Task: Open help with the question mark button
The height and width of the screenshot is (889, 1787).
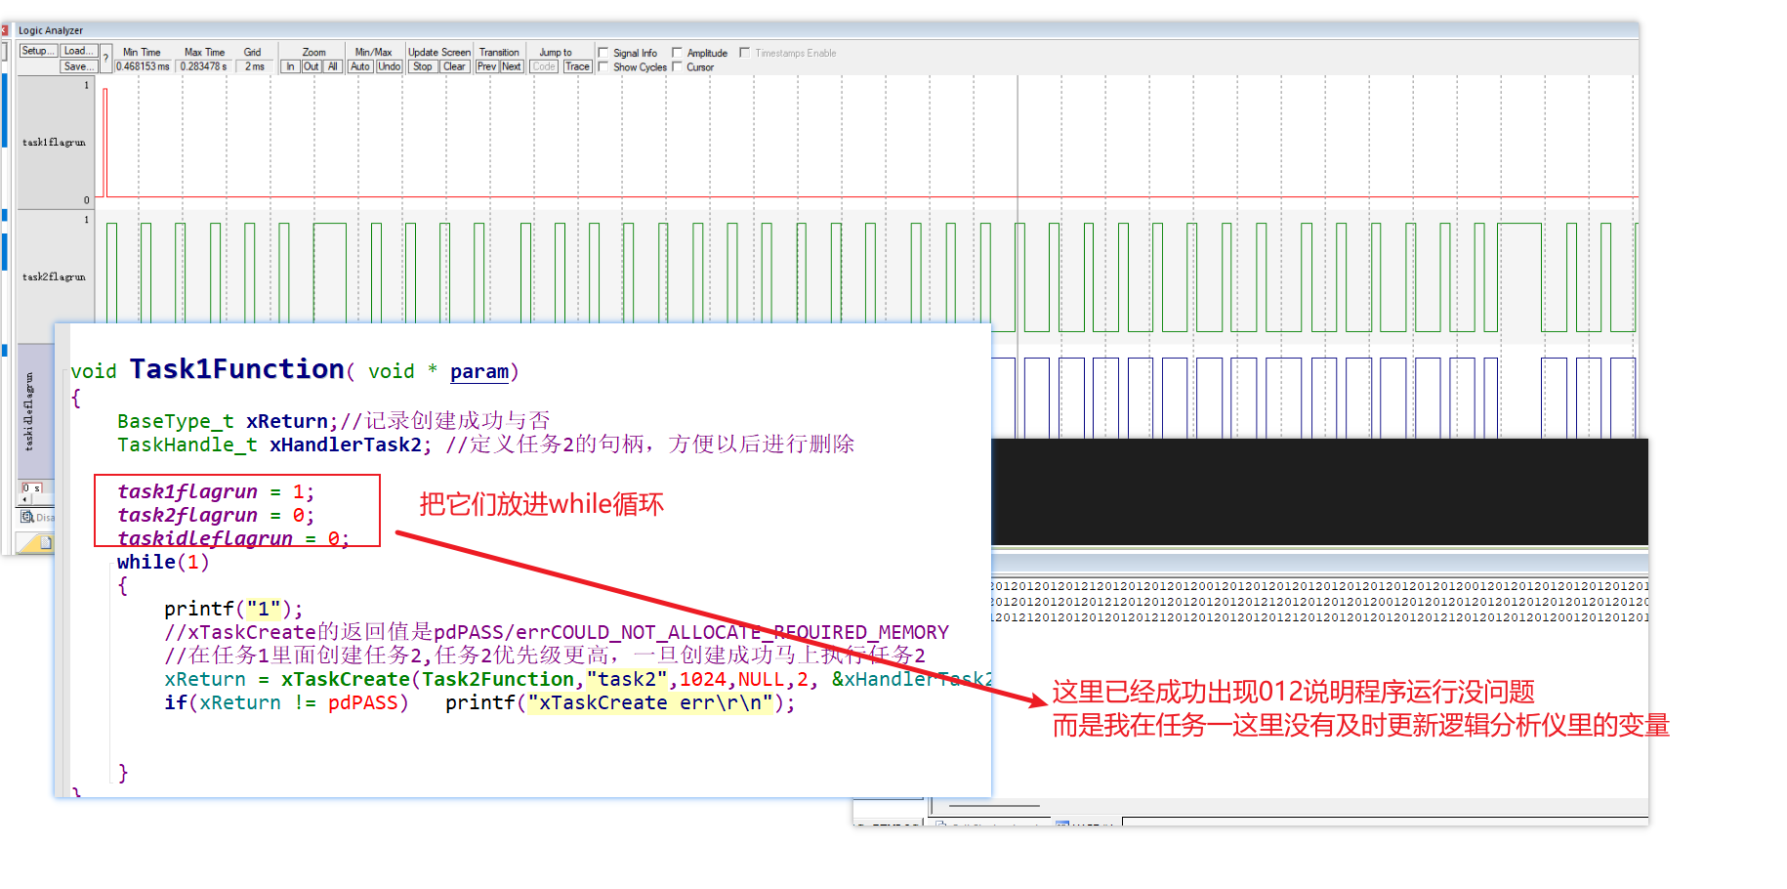Action: click(105, 59)
